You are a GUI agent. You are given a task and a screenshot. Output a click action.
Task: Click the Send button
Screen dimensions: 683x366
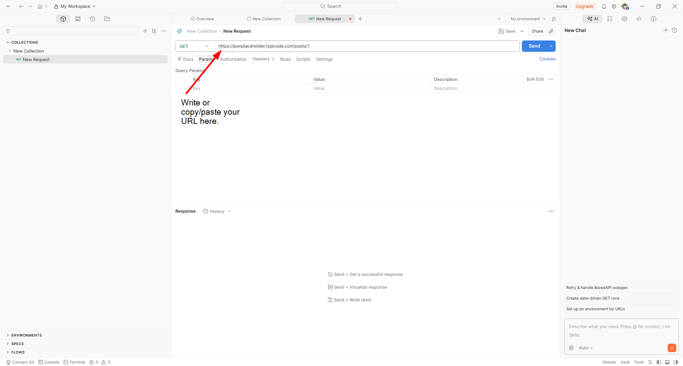[534, 46]
